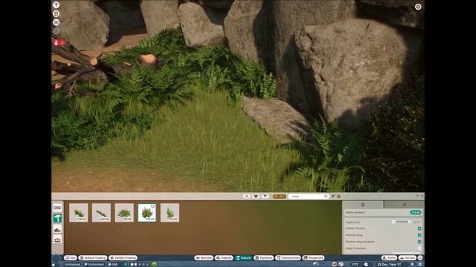Screen dimensions: 476x267
Task: Click the large round button left of Zoo
Action: point(57,259)
